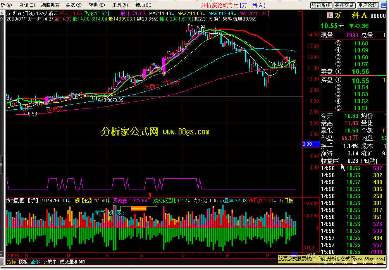This screenshot has height=270, width=389.
Task: Click the 用户论坛 button
Action: point(367,5)
